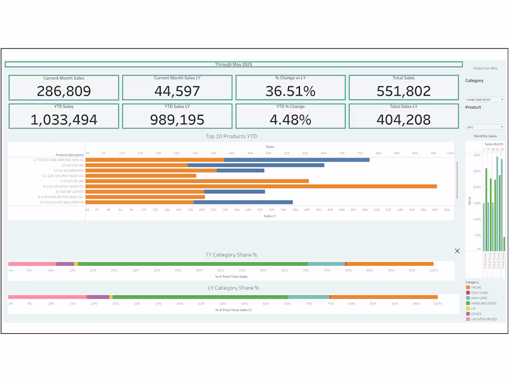Image resolution: width=509 pixels, height=382 pixels.
Task: Open the Product filter dropdown set to (All)
Action: click(x=484, y=126)
